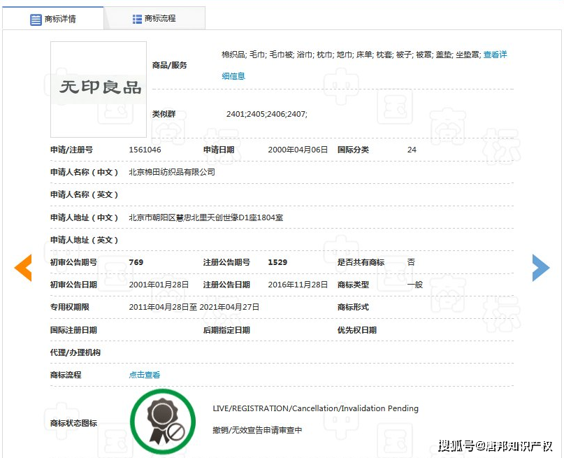Image resolution: width=564 pixels, height=458 pixels.
Task: Click the 商品/服务 label
Action: [x=169, y=65]
